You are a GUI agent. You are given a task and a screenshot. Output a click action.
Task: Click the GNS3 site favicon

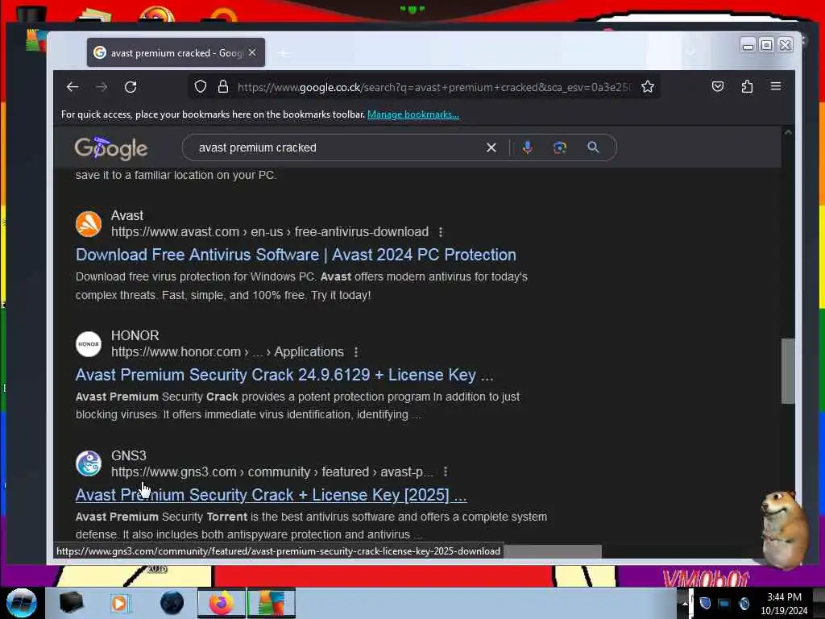[89, 463]
